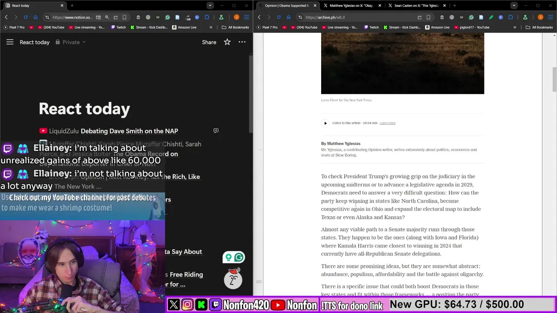The width and height of the screenshot is (557, 313).
Task: Click the Free Riding entry text in Notion
Action: pos(186,275)
